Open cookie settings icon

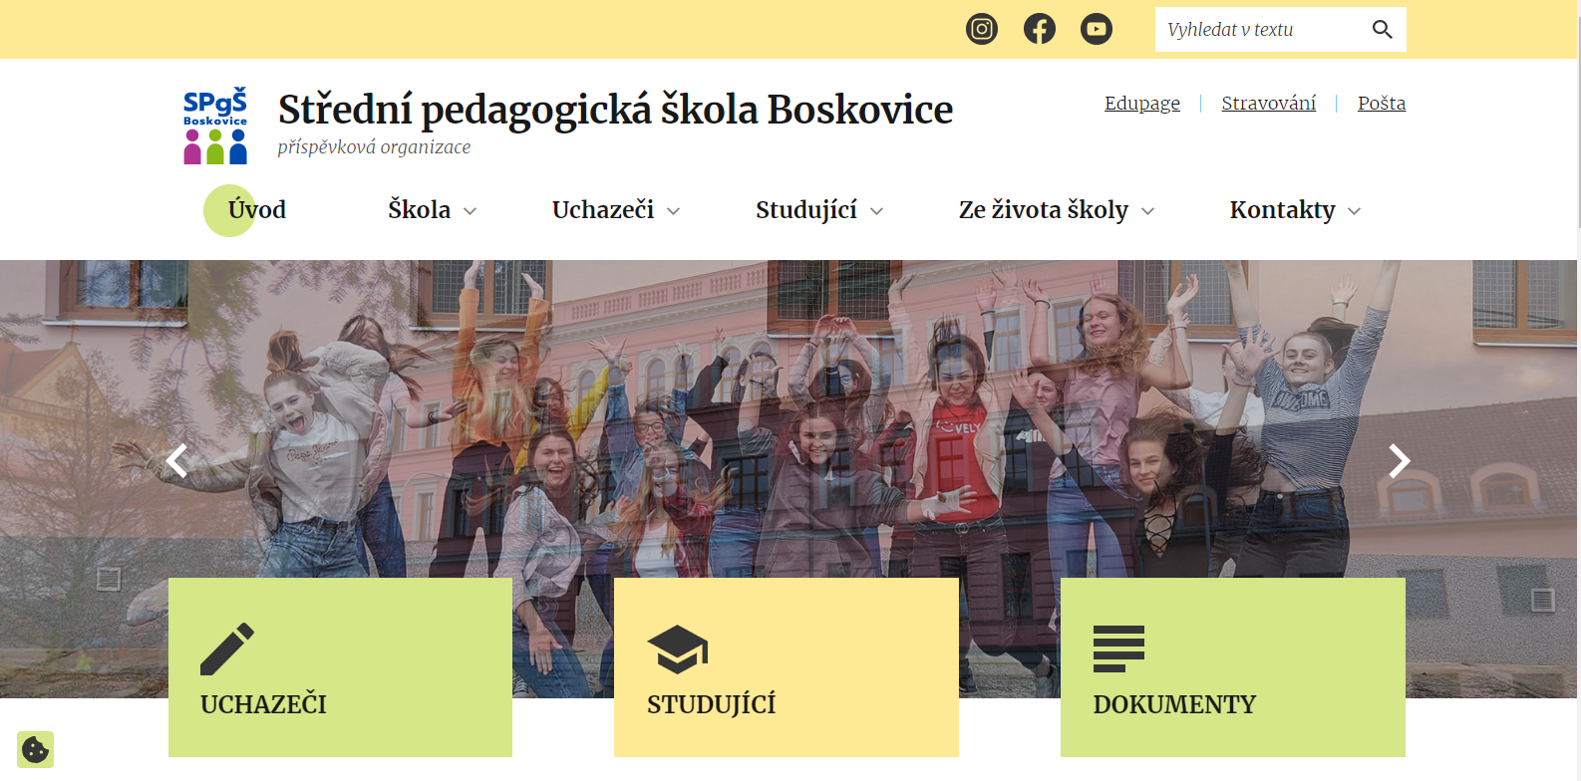point(35,749)
